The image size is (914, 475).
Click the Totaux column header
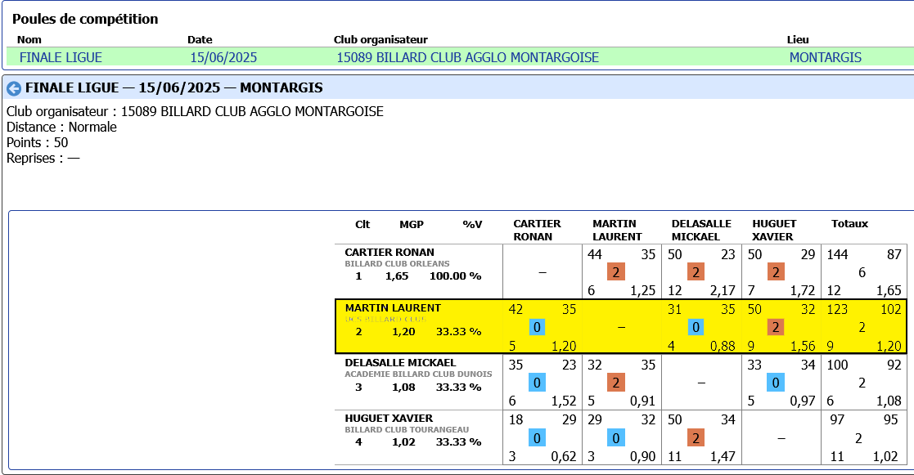(849, 224)
